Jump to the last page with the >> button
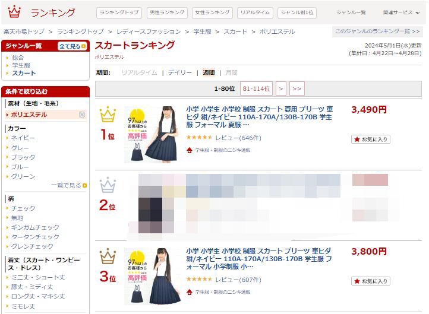 (297, 88)
